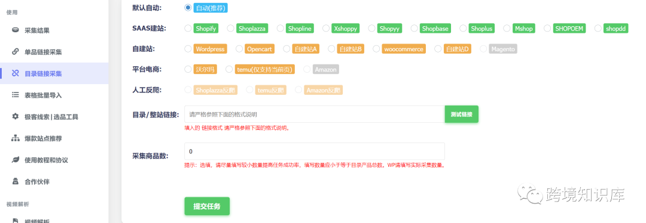This screenshot has height=223, width=646.
Task: Click the 表格批量导入 list icon
Action: point(15,95)
